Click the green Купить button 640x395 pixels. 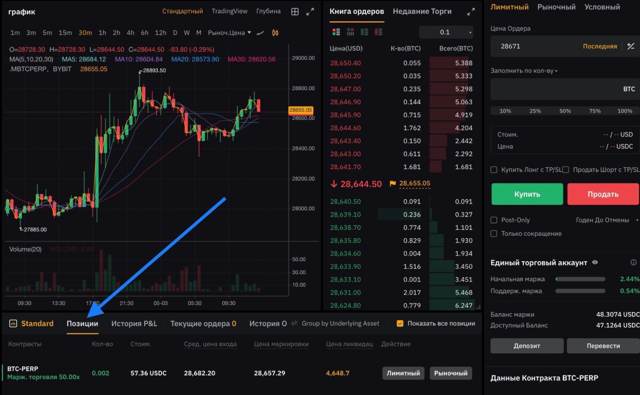527,194
